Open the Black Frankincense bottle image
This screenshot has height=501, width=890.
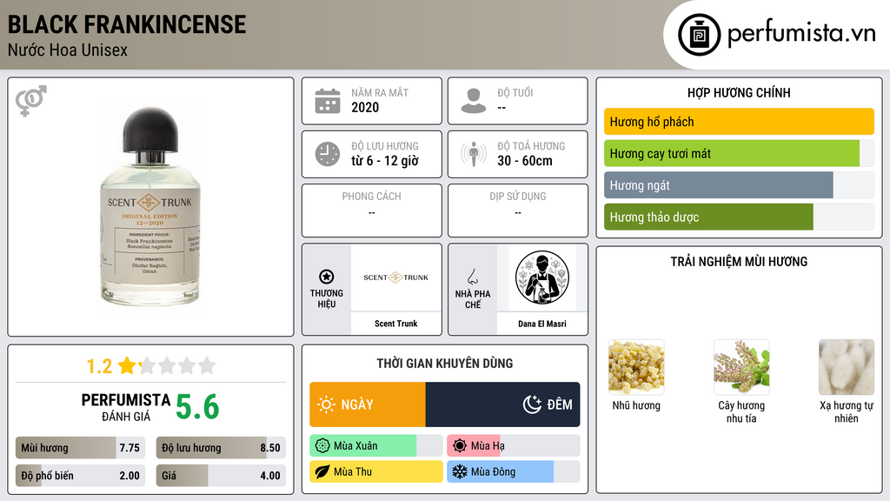[x=149, y=207]
